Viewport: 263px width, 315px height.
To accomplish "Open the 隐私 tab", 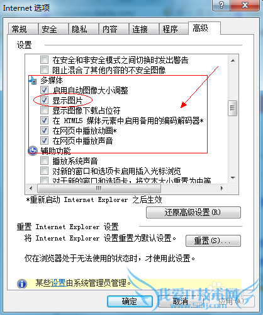I will tap(84, 29).
